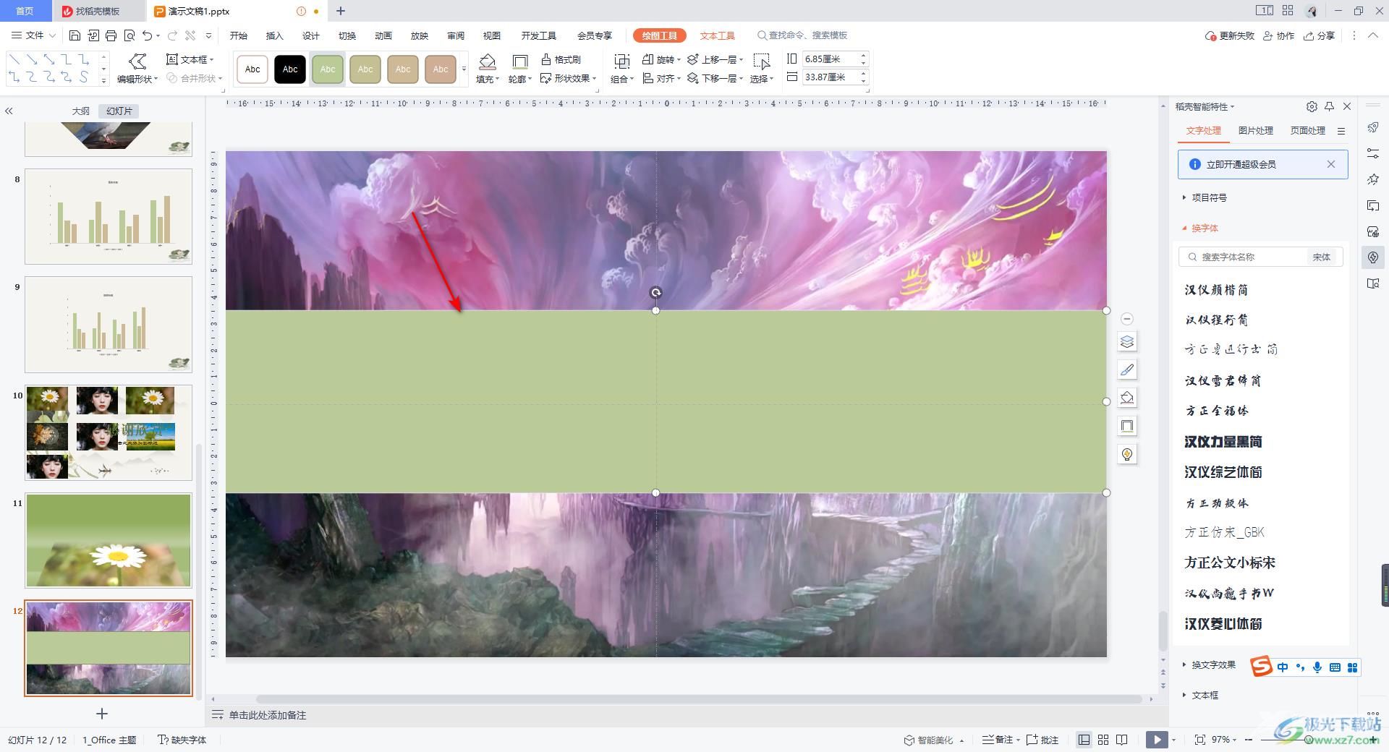Add a new slide with plus button
This screenshot has height=752, width=1389.
pos(102,714)
